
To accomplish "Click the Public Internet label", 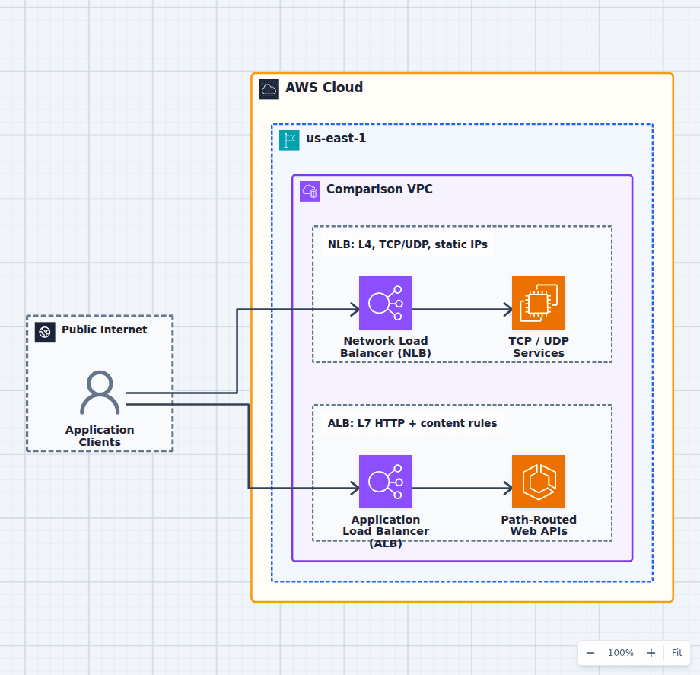I will [104, 330].
